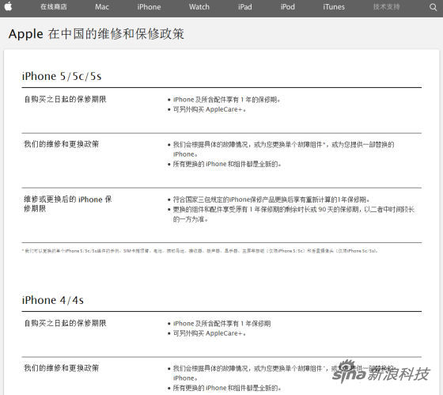
Task: Click 所有更换的 iPhone 和组件都是全新的 under iPhone 4/4s
Action: 227,388
